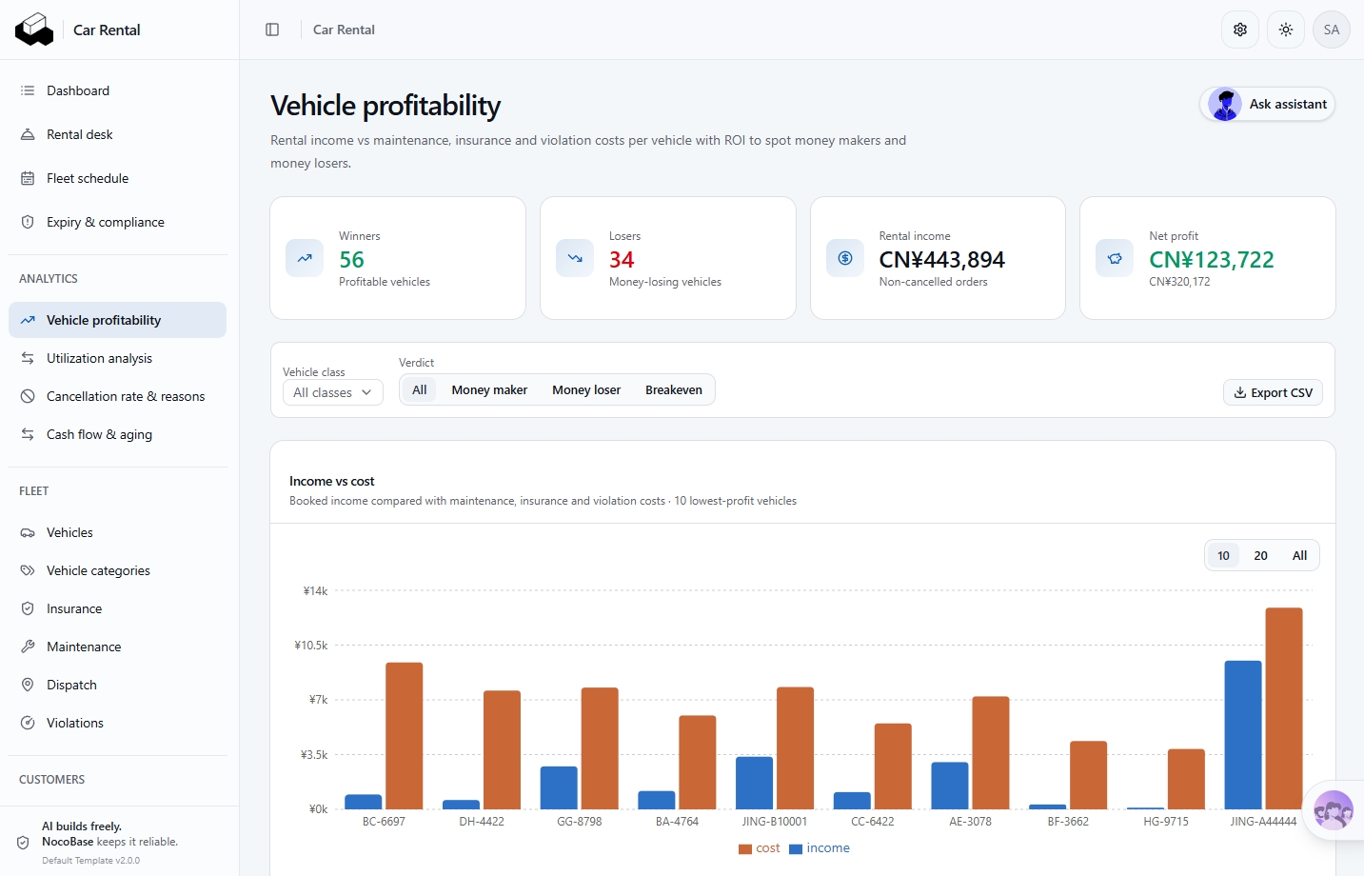Click the Export CSV button

click(1273, 392)
